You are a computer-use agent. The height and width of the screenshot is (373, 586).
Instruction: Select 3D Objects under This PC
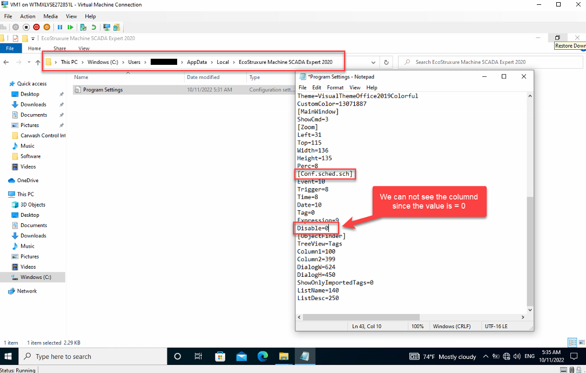coord(33,205)
